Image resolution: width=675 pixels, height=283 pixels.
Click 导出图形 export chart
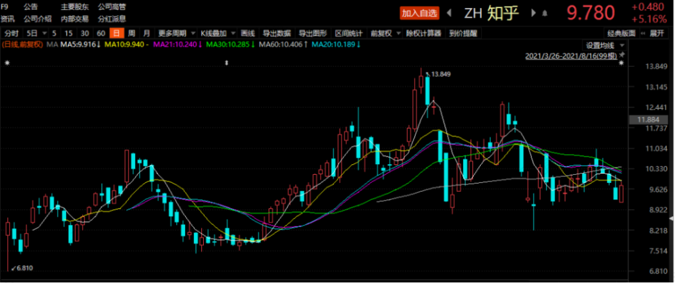pyautogui.click(x=313, y=33)
